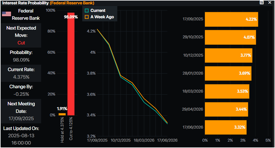Image resolution: width=275 pixels, height=148 pixels.
Task: Click the red Cut to 4.125% bar
Action: 71,64
